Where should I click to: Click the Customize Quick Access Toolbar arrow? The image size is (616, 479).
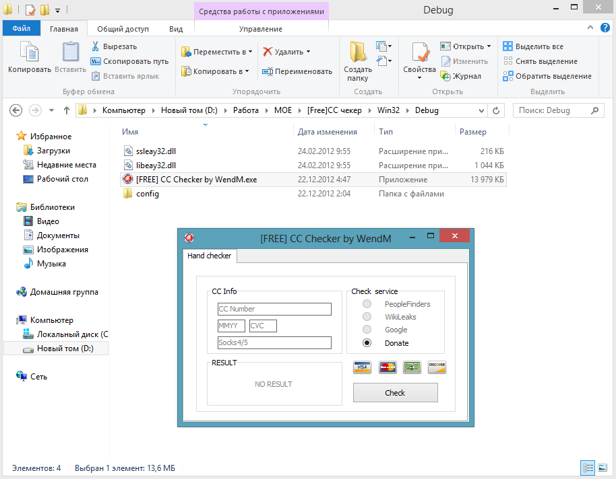[57, 11]
